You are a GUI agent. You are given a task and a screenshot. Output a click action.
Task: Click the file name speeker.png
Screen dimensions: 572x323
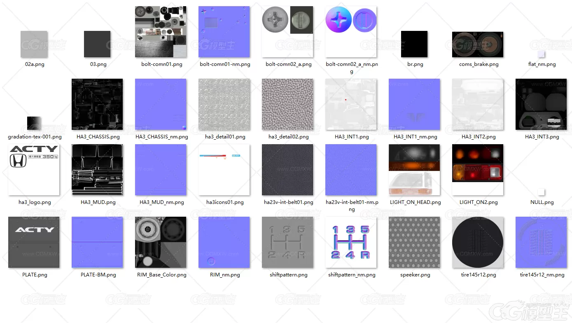415,275
